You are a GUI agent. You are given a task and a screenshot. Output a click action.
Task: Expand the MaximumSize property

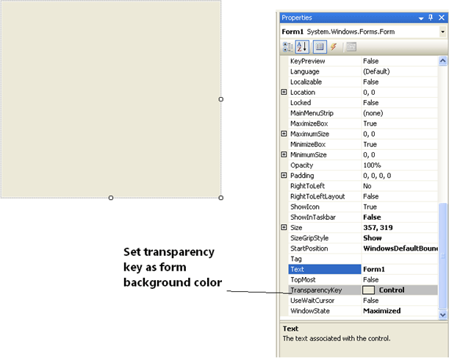[x=284, y=134]
